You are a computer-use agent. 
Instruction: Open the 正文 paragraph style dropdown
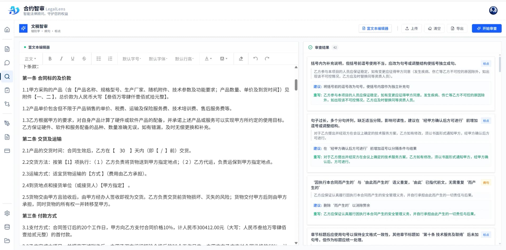(30, 59)
